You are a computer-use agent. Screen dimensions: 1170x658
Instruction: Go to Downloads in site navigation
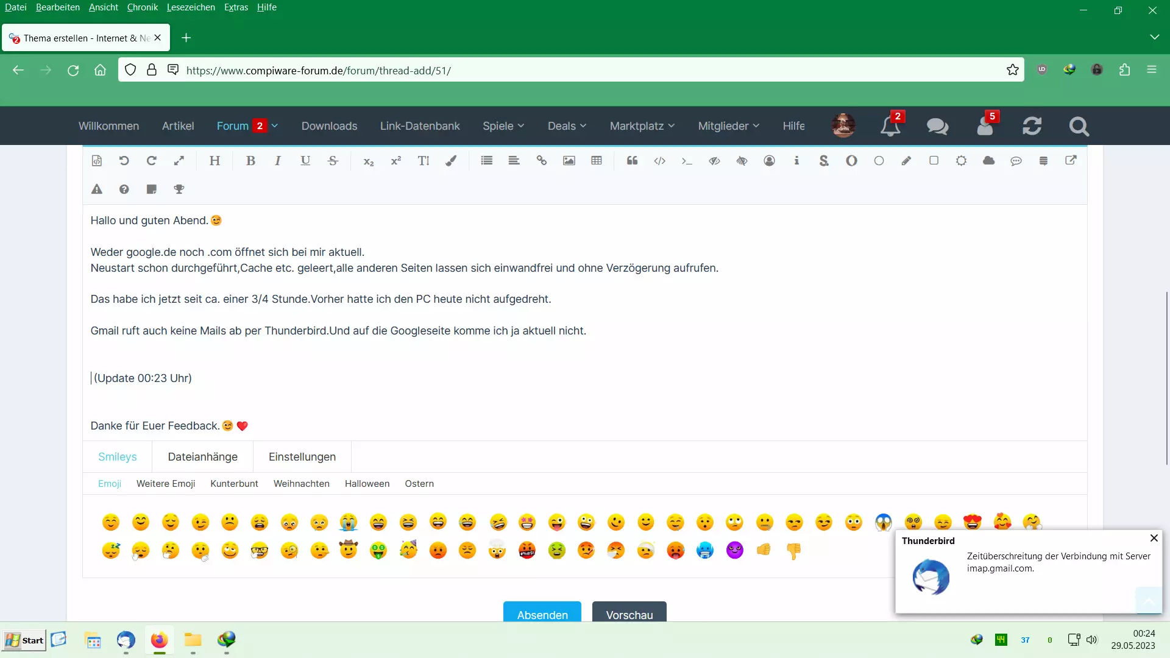[x=329, y=126]
